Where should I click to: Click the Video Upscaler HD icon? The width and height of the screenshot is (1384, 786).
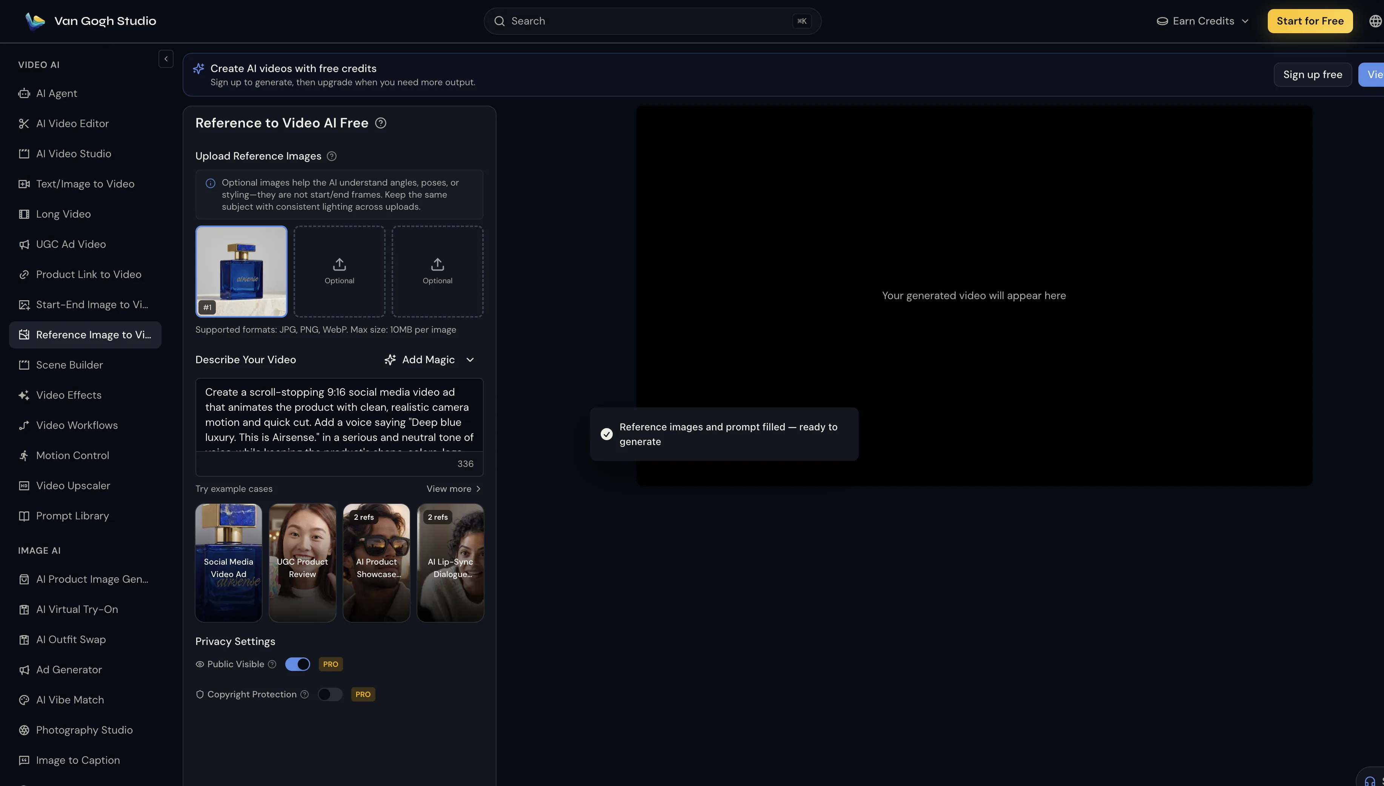pos(24,487)
